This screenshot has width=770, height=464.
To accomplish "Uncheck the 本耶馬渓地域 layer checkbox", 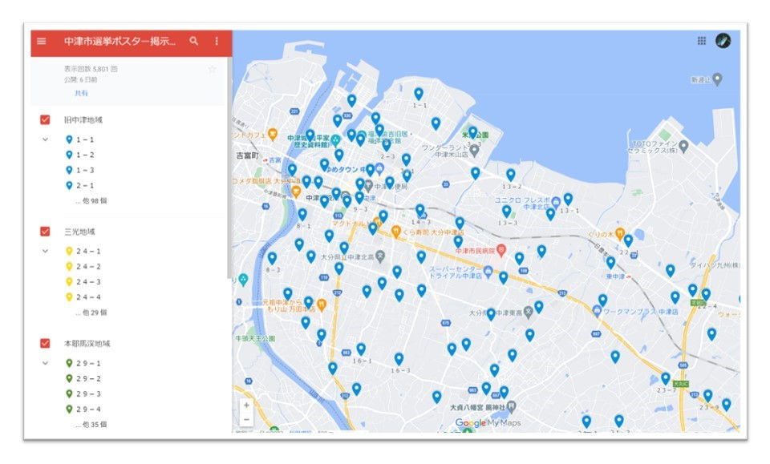I will point(45,343).
